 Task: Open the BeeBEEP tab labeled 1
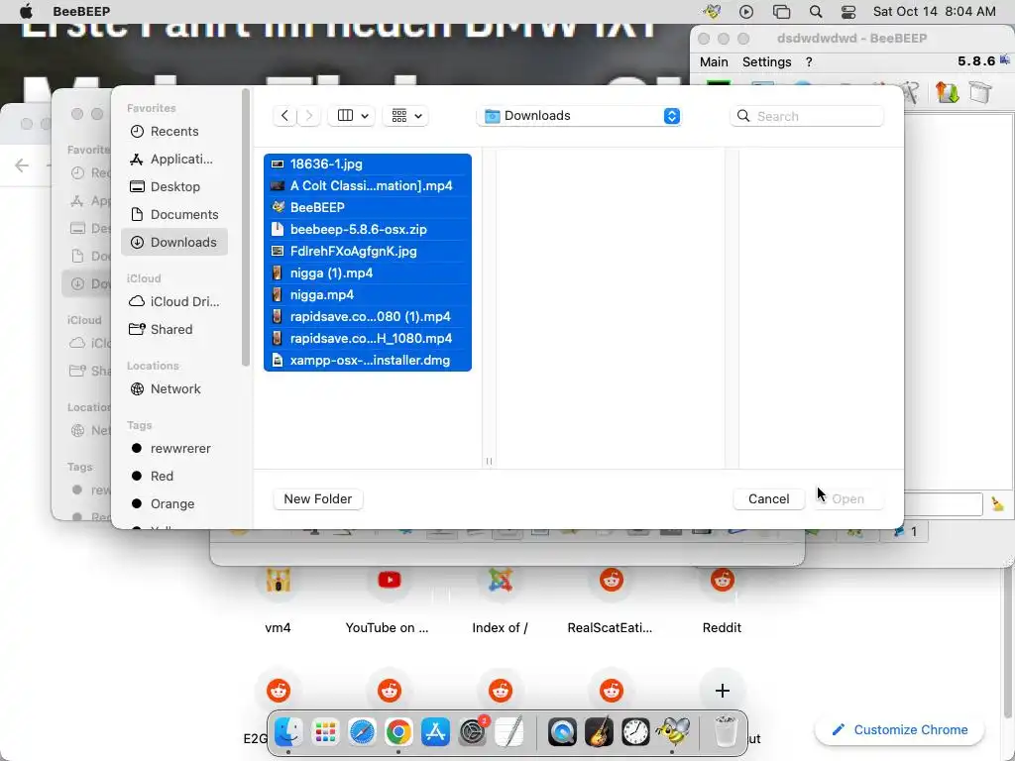(x=905, y=531)
